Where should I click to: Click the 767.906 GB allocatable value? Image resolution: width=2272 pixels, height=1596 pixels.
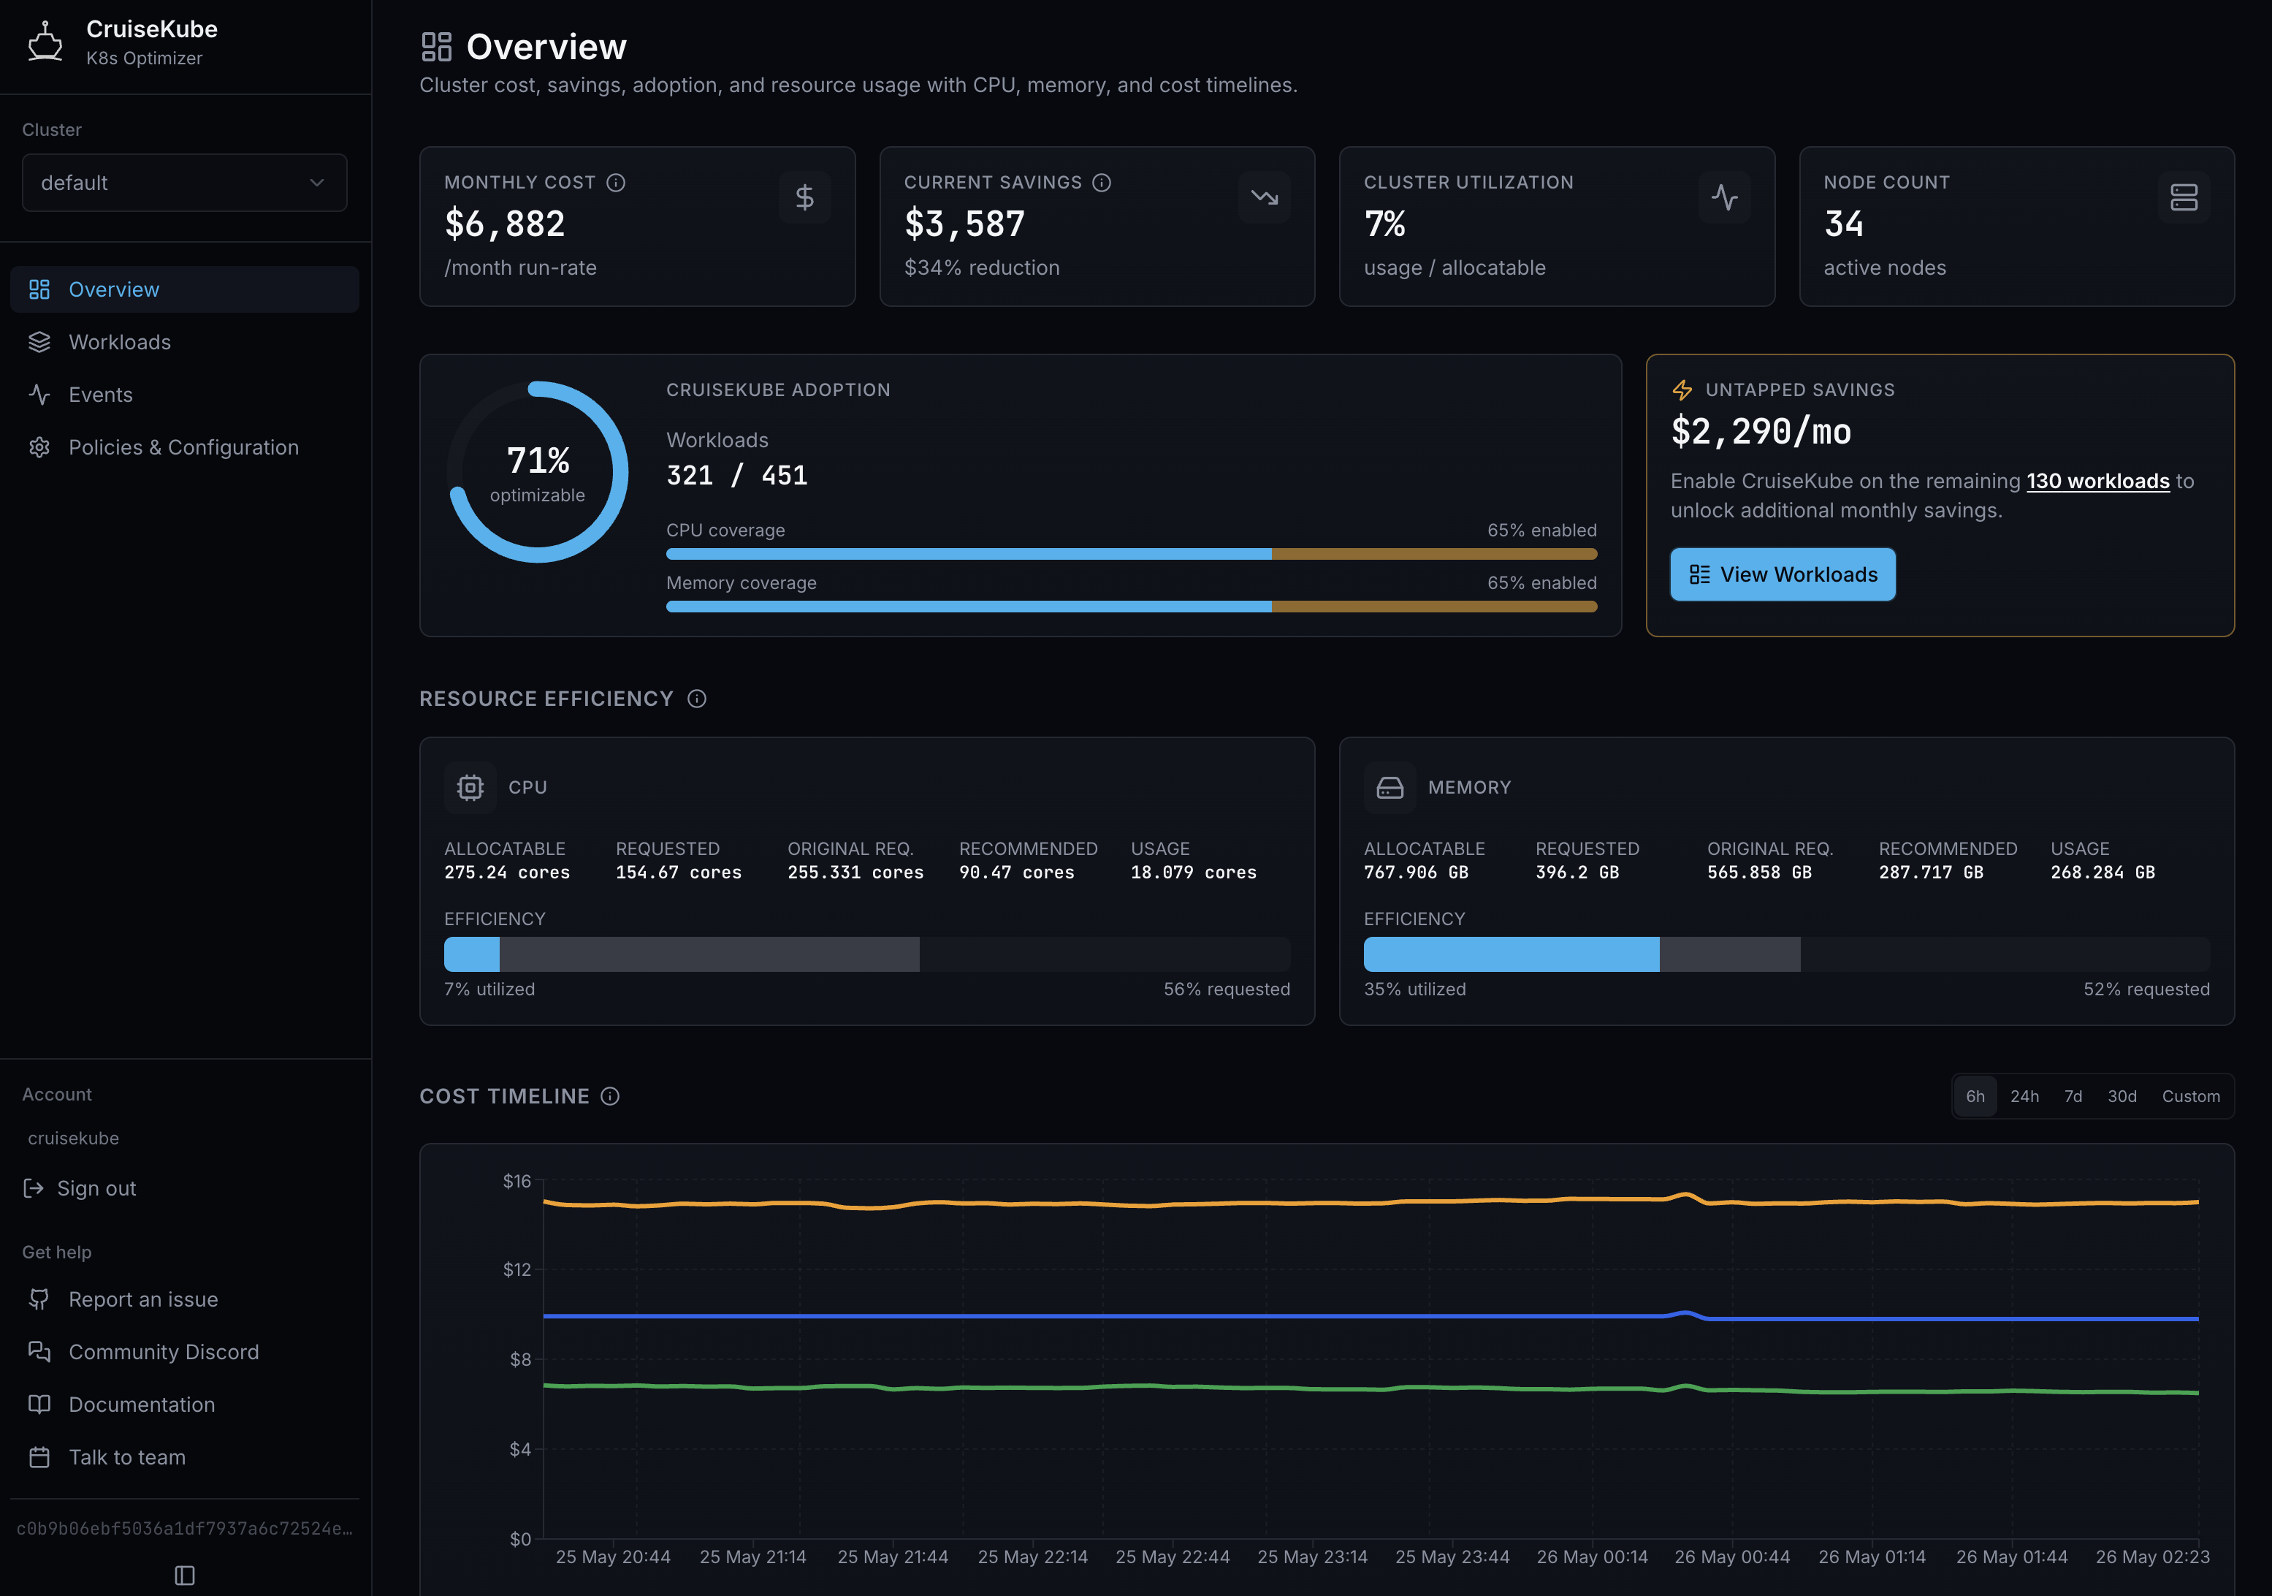point(1416,873)
